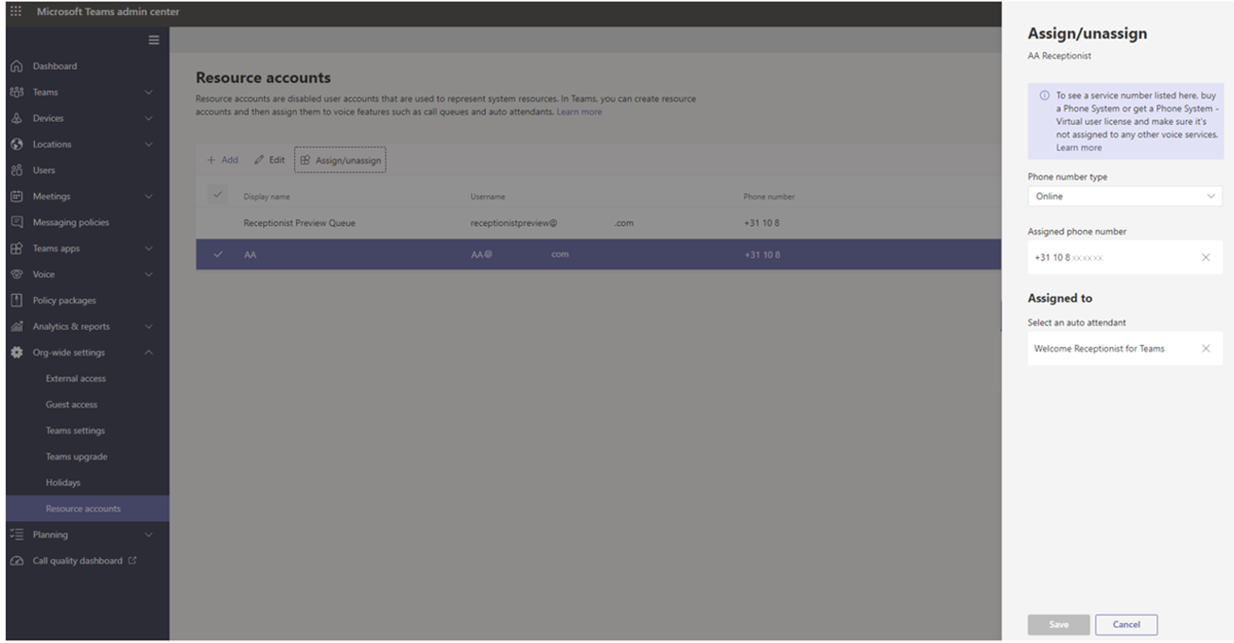Screen dimensions: 1234x643
Task: Click the Messaging policies icon
Action: point(16,222)
